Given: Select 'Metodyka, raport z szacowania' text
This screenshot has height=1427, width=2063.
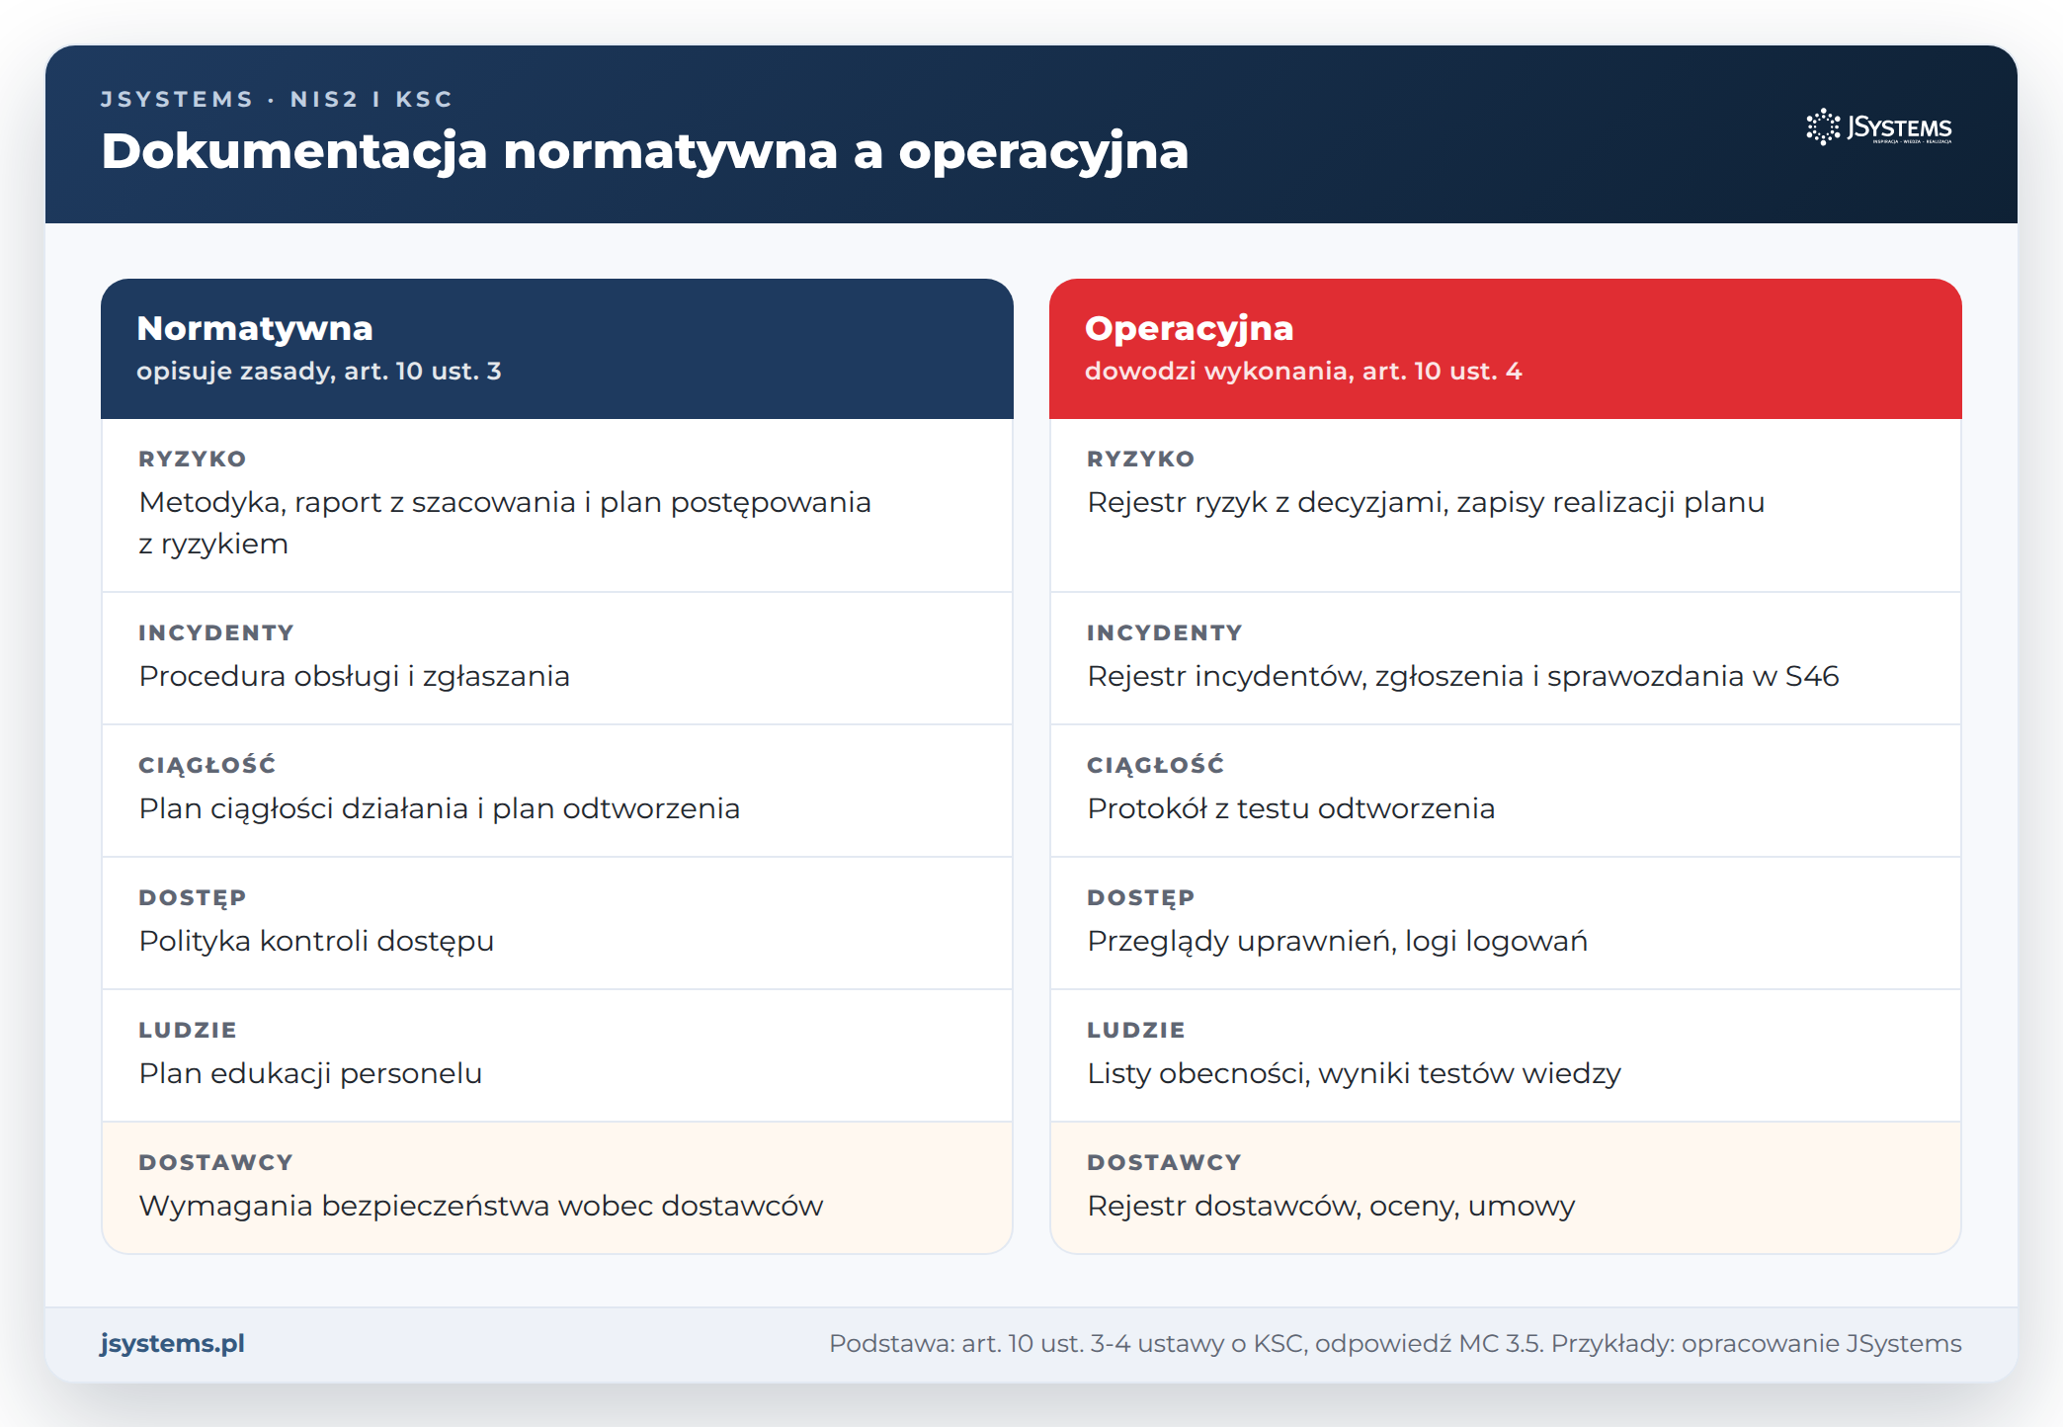Looking at the screenshot, I should coord(359,502).
